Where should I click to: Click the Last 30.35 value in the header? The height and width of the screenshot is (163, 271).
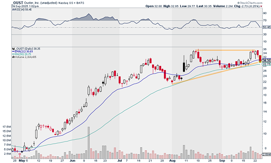click(204, 6)
